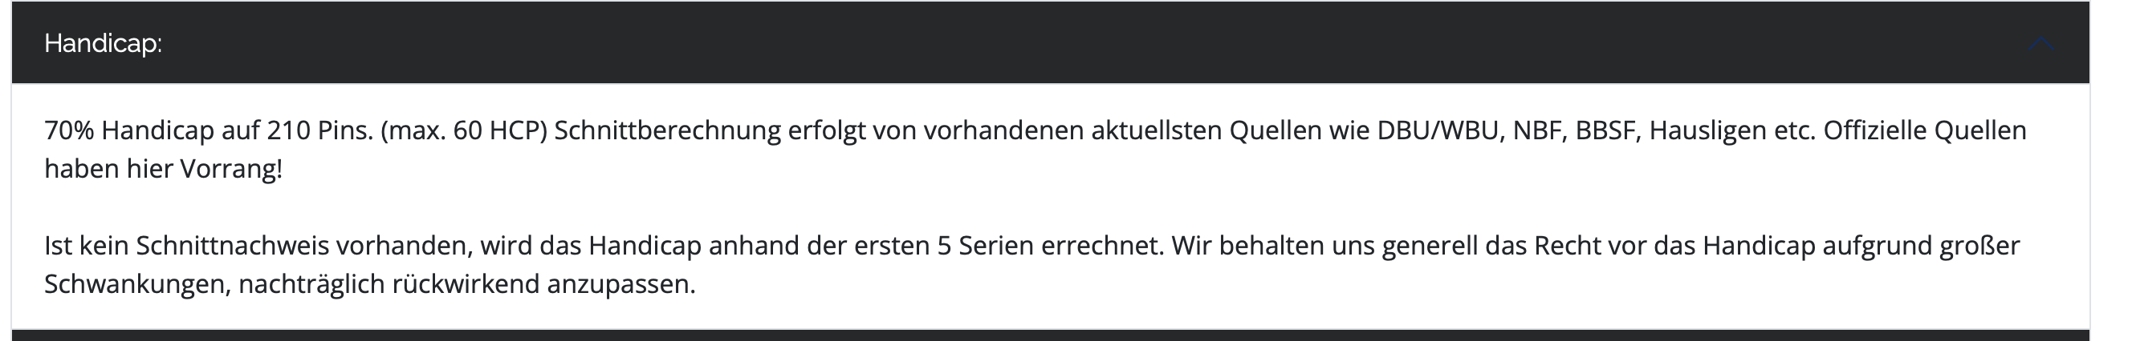Click the text '(max. 60 HCP)'
The width and height of the screenshot is (2132, 341).
(464, 130)
